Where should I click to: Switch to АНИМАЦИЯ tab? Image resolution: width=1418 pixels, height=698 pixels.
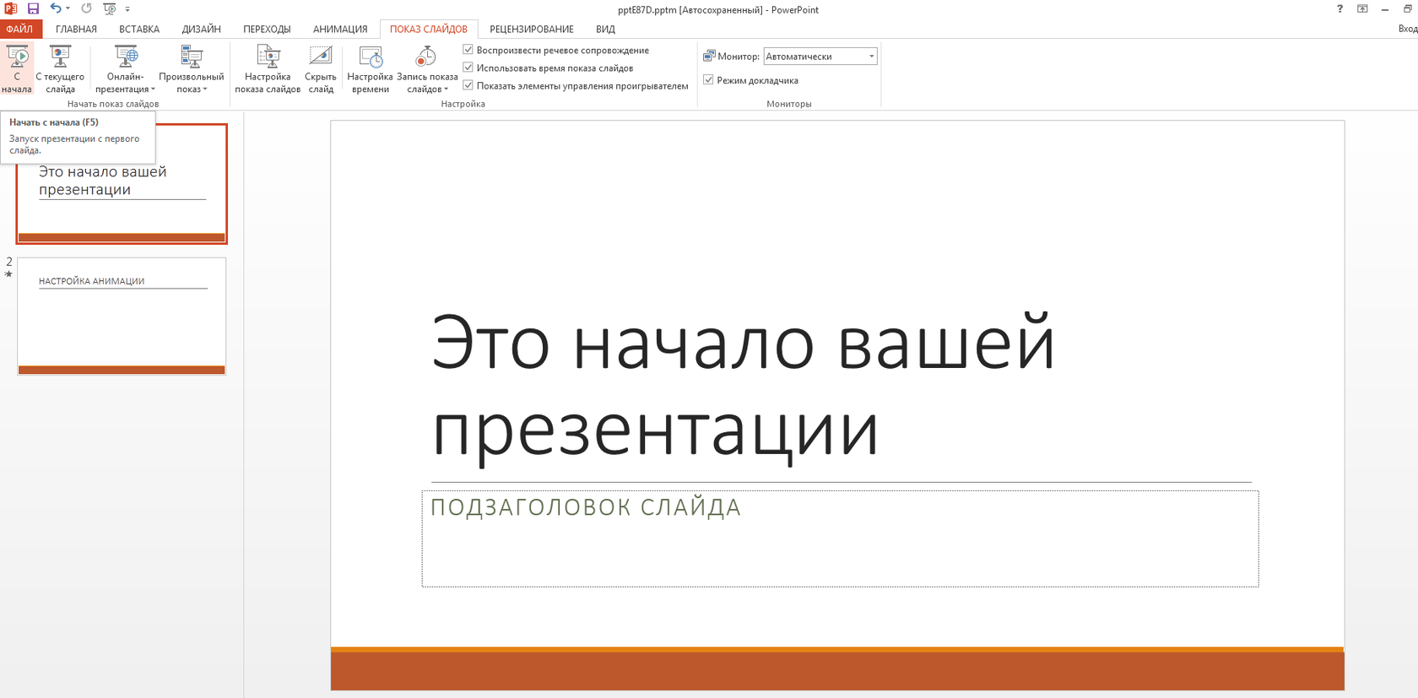340,29
